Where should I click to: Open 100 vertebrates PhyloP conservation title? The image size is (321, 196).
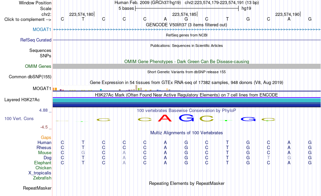click(x=187, y=110)
